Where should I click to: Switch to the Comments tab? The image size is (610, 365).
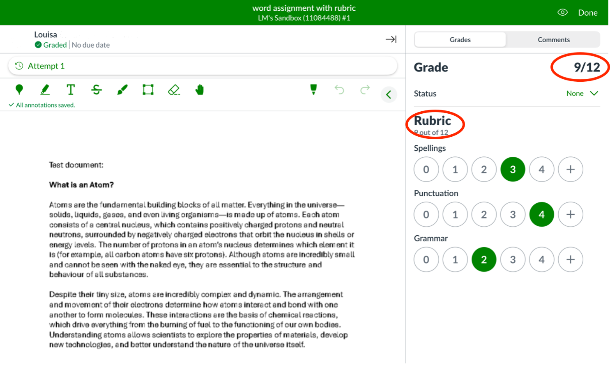pyautogui.click(x=553, y=40)
